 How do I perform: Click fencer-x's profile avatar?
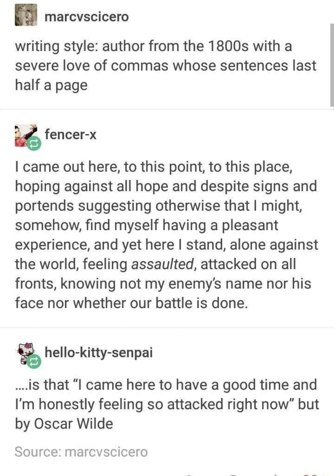(26, 136)
